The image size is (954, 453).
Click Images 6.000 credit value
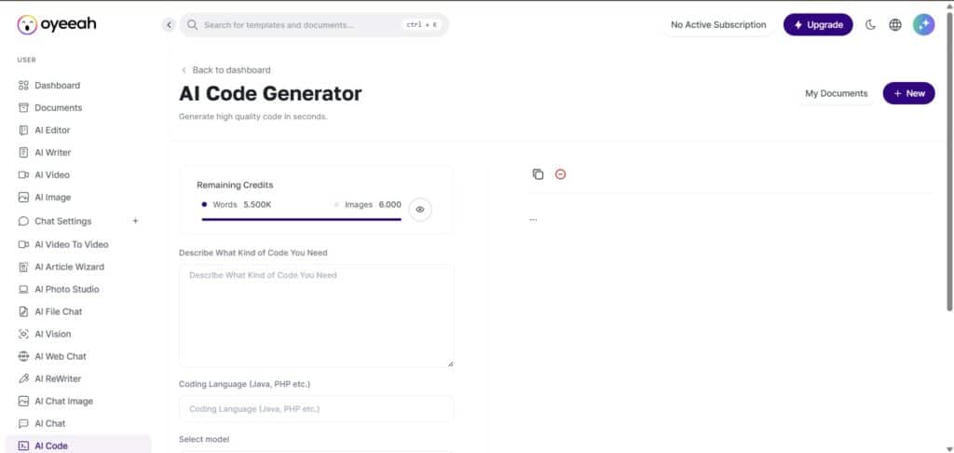390,204
